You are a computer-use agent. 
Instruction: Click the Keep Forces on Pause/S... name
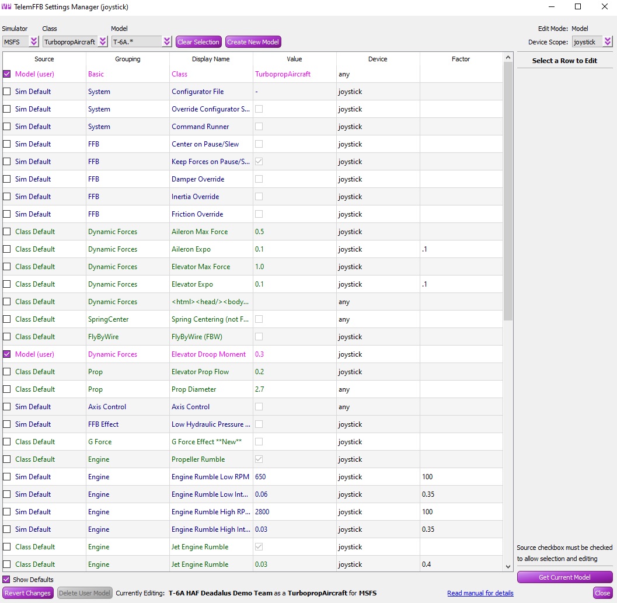[211, 161]
